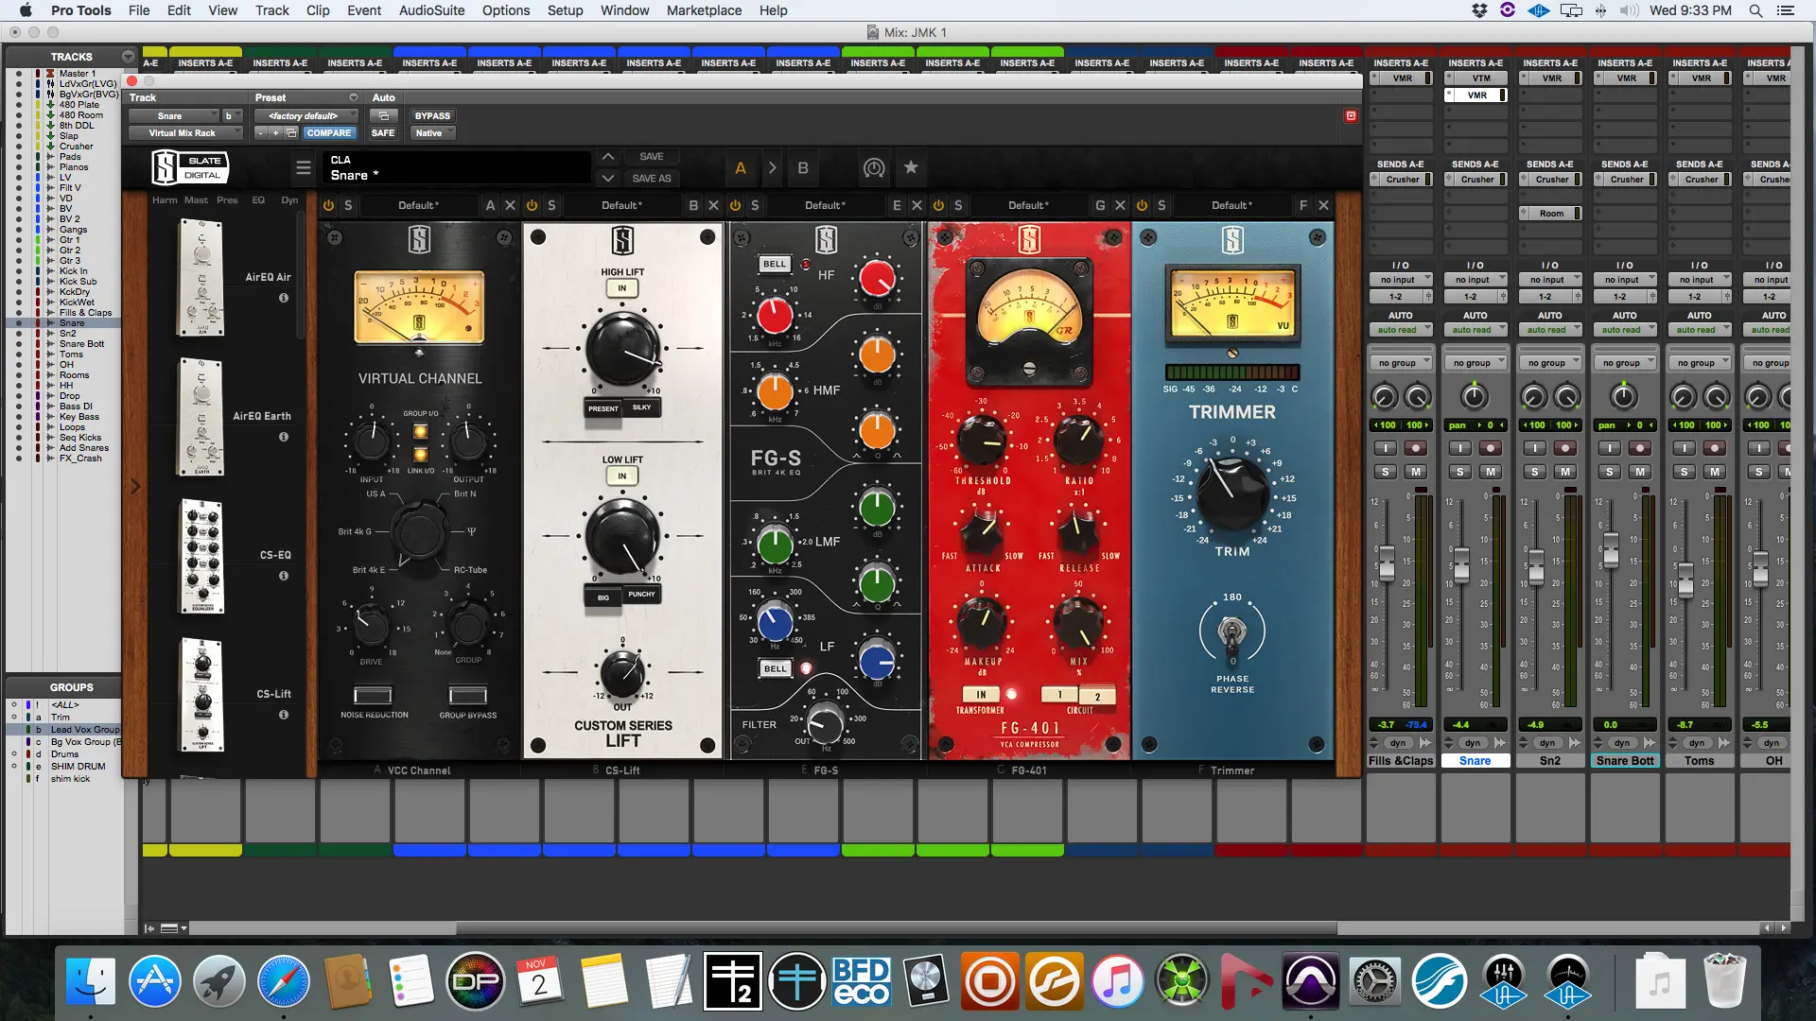Toggle GROUP BYPASS on Virtual Channel
This screenshot has width=1816, height=1021.
[467, 696]
